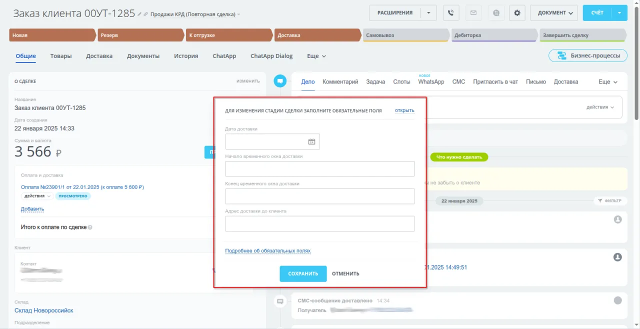Select the Письмо timeline tab

click(x=536, y=81)
